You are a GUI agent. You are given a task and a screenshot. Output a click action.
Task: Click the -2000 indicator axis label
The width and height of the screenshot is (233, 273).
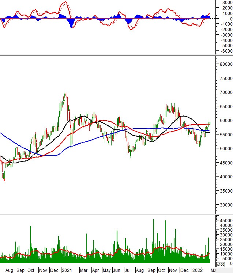click(226, 30)
